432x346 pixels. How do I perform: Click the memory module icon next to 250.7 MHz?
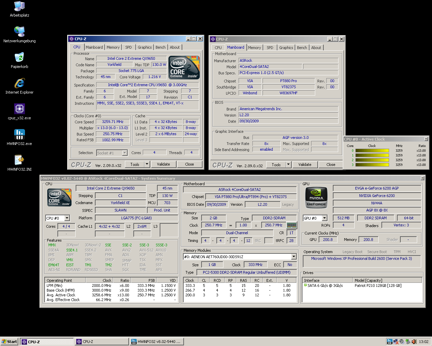[x=291, y=225]
